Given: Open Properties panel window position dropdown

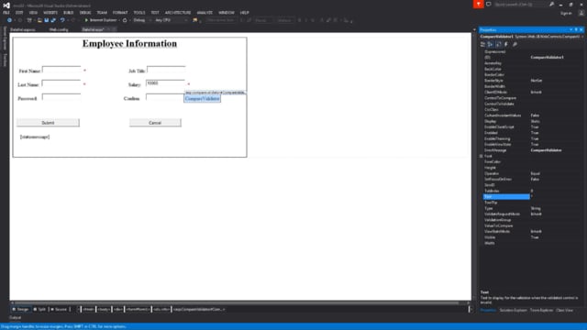Looking at the screenshot, I should (570, 29).
